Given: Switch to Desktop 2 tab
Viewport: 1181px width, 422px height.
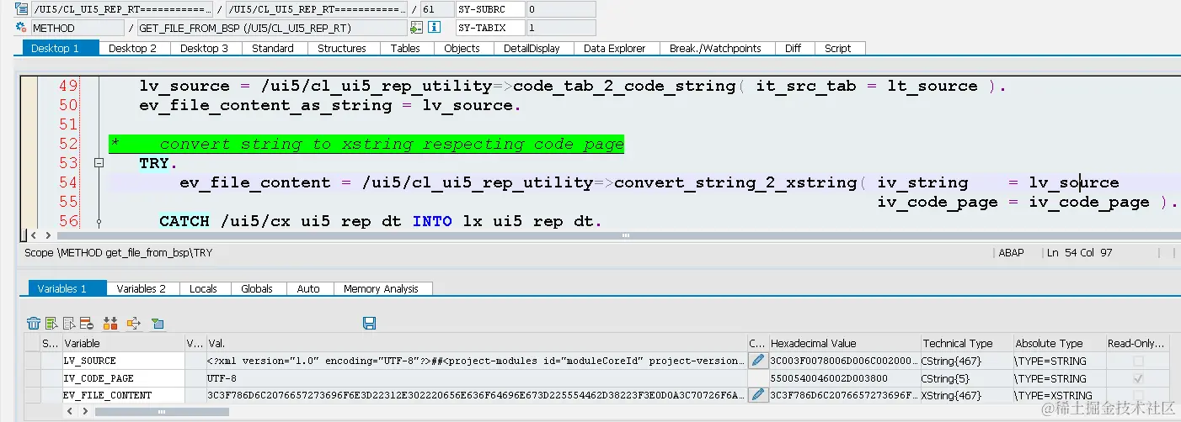Looking at the screenshot, I should (x=133, y=48).
